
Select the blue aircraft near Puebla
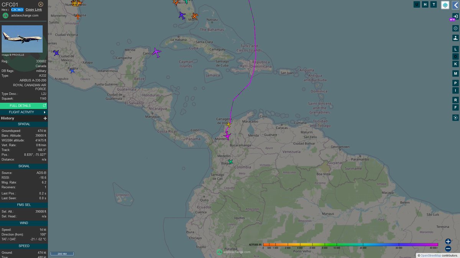[x=72, y=70]
